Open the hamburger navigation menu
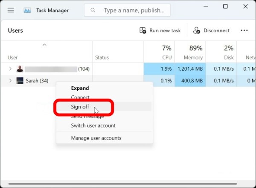This screenshot has height=188, width=256. [11, 10]
